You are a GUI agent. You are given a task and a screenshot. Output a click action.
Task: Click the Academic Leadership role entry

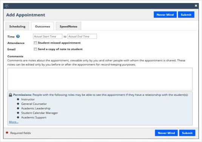[x=36, y=108]
